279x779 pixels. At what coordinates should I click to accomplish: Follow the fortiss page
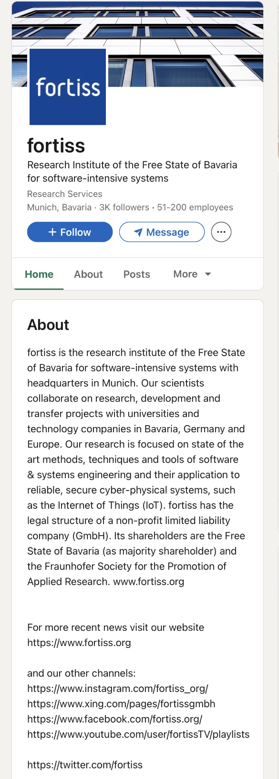point(70,232)
